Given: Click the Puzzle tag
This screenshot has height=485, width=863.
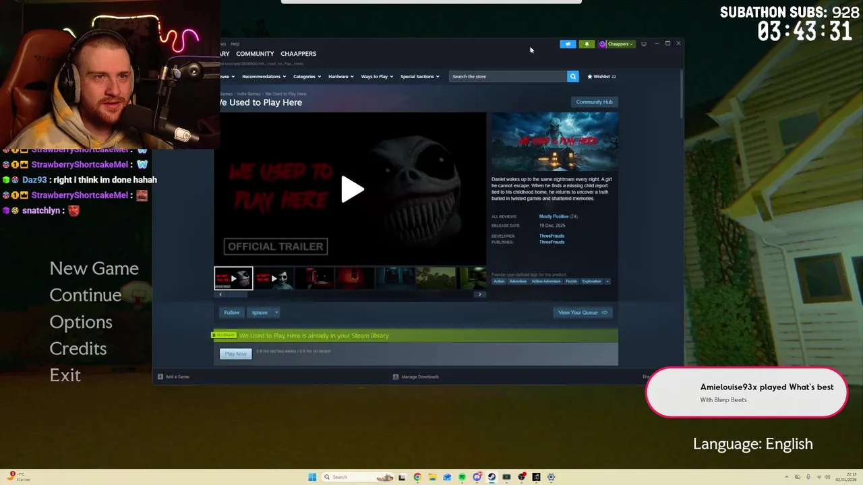Looking at the screenshot, I should [571, 281].
